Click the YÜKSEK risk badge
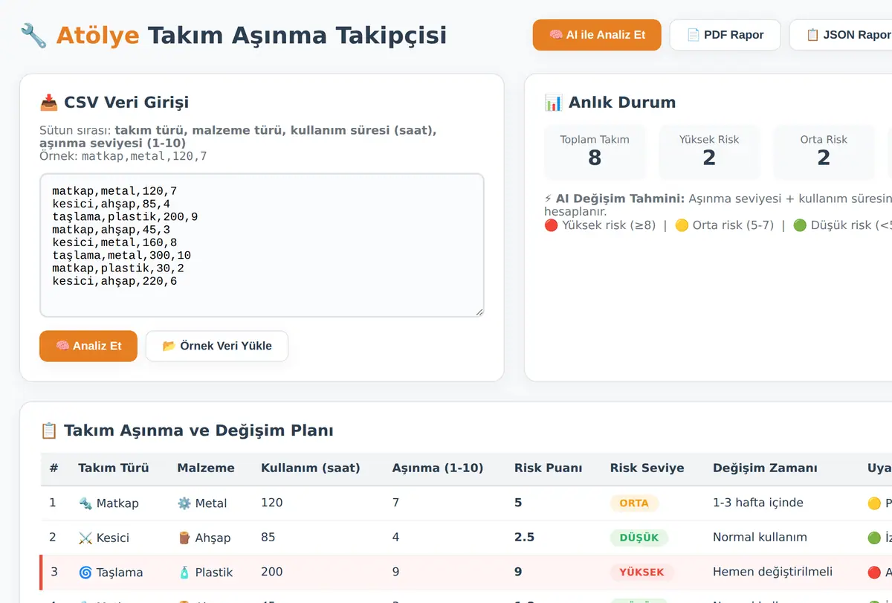 (x=642, y=573)
